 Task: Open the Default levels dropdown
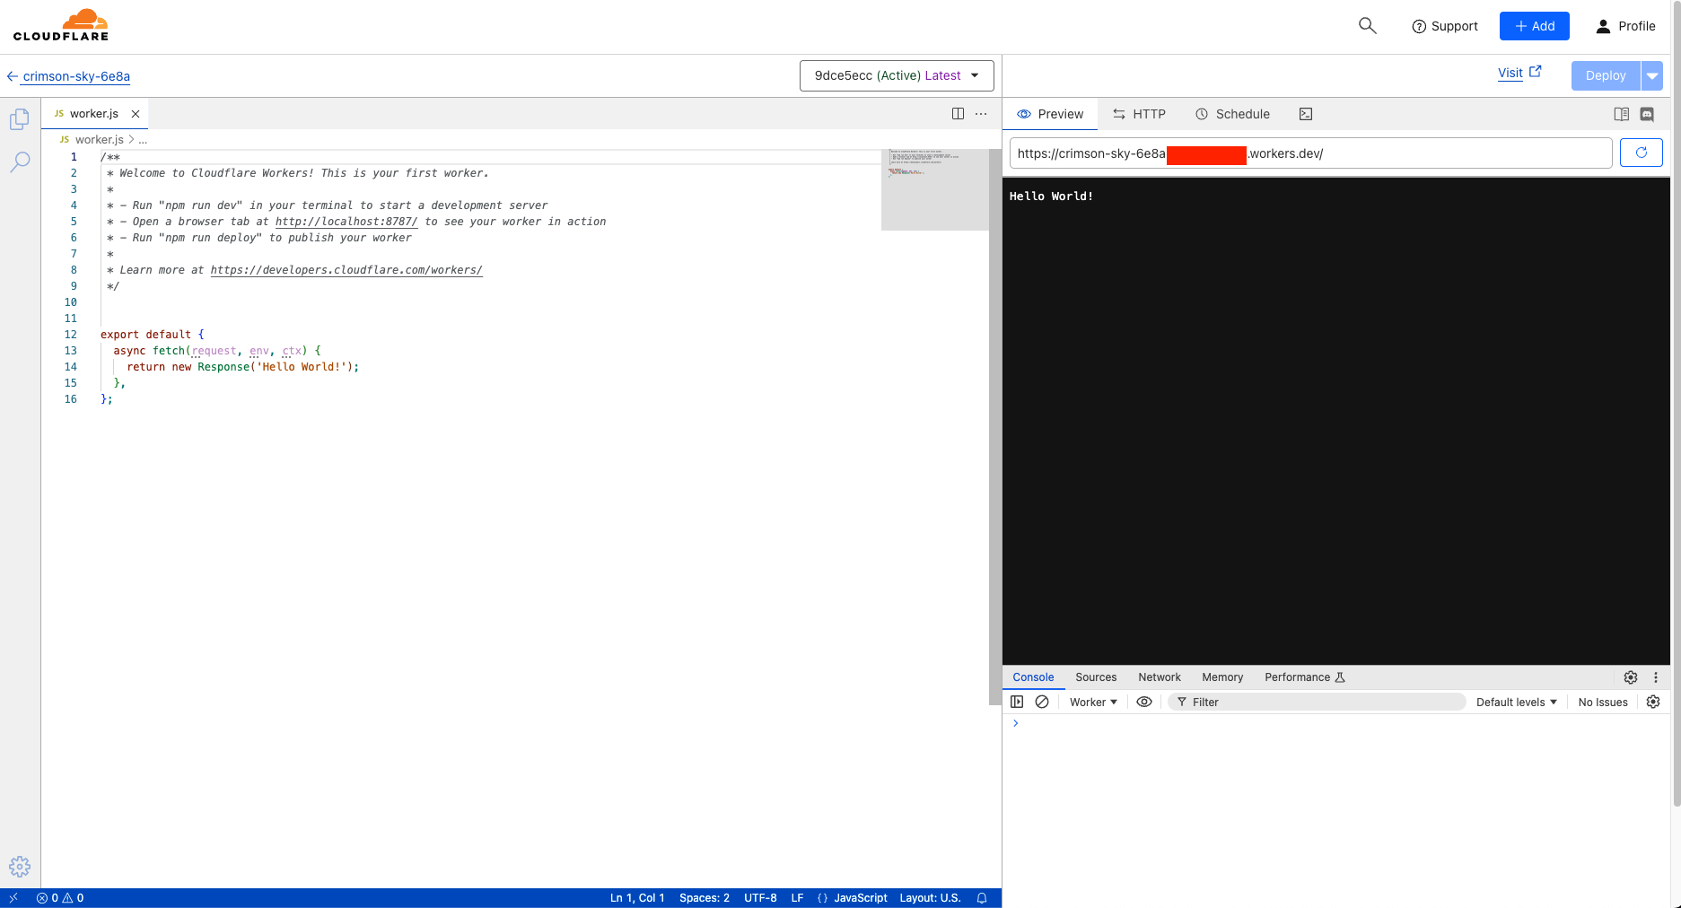point(1516,703)
